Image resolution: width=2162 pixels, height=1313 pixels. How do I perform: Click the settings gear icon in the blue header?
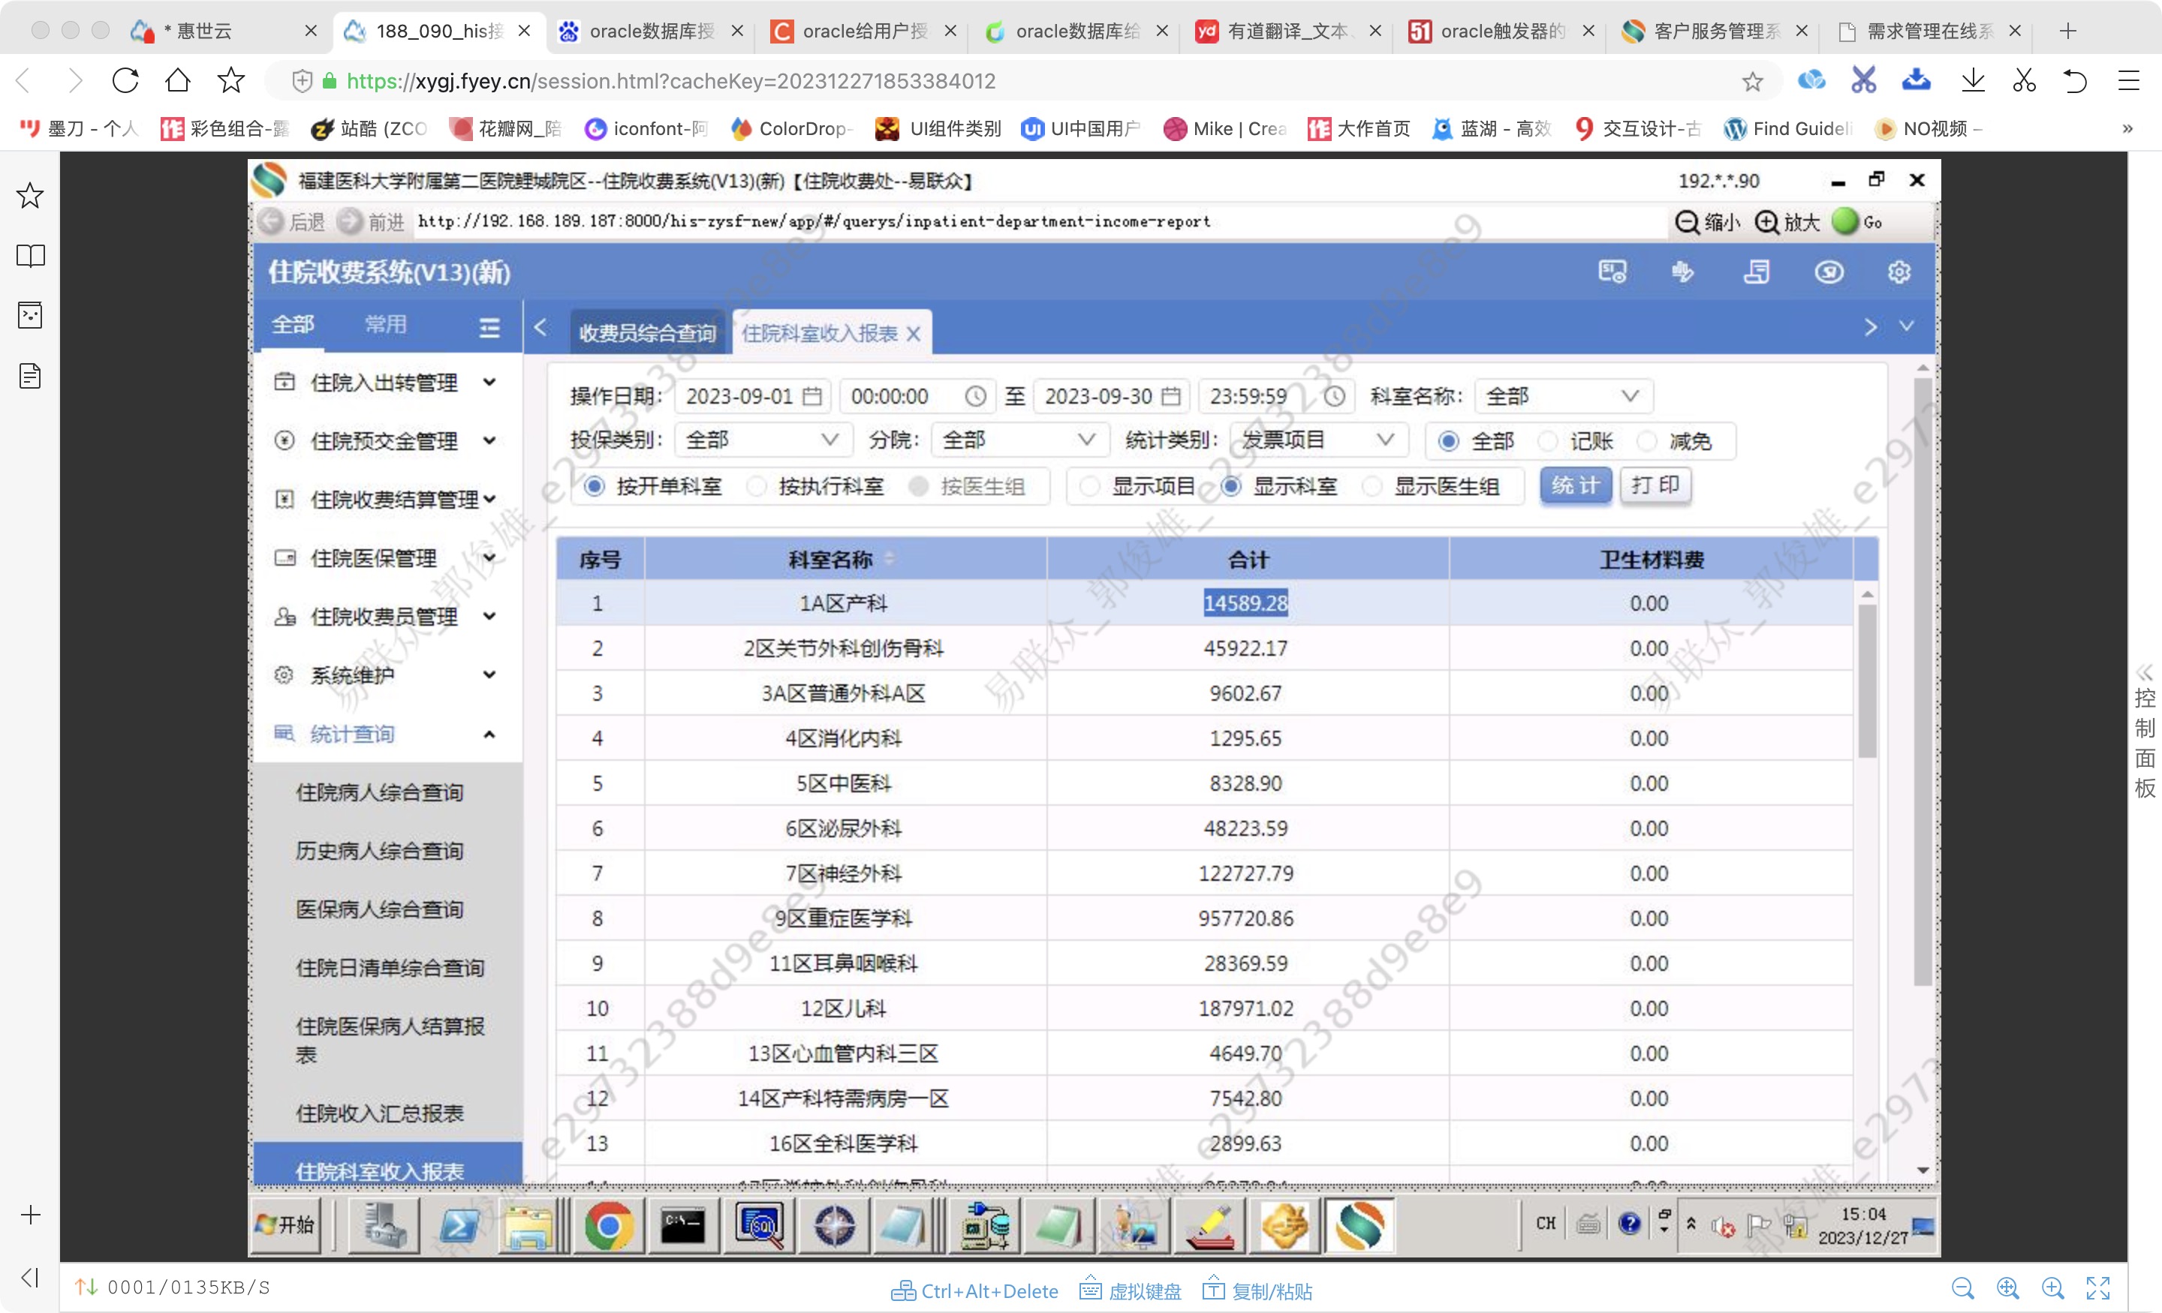tap(1898, 272)
